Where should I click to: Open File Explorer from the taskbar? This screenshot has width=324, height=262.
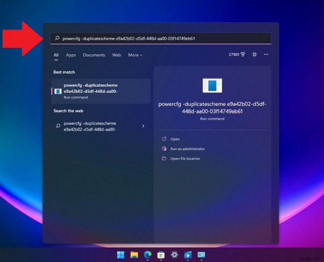[134, 255]
